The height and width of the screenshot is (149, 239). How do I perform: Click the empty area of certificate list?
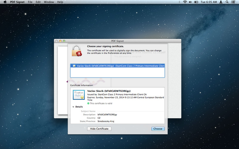click(117, 72)
